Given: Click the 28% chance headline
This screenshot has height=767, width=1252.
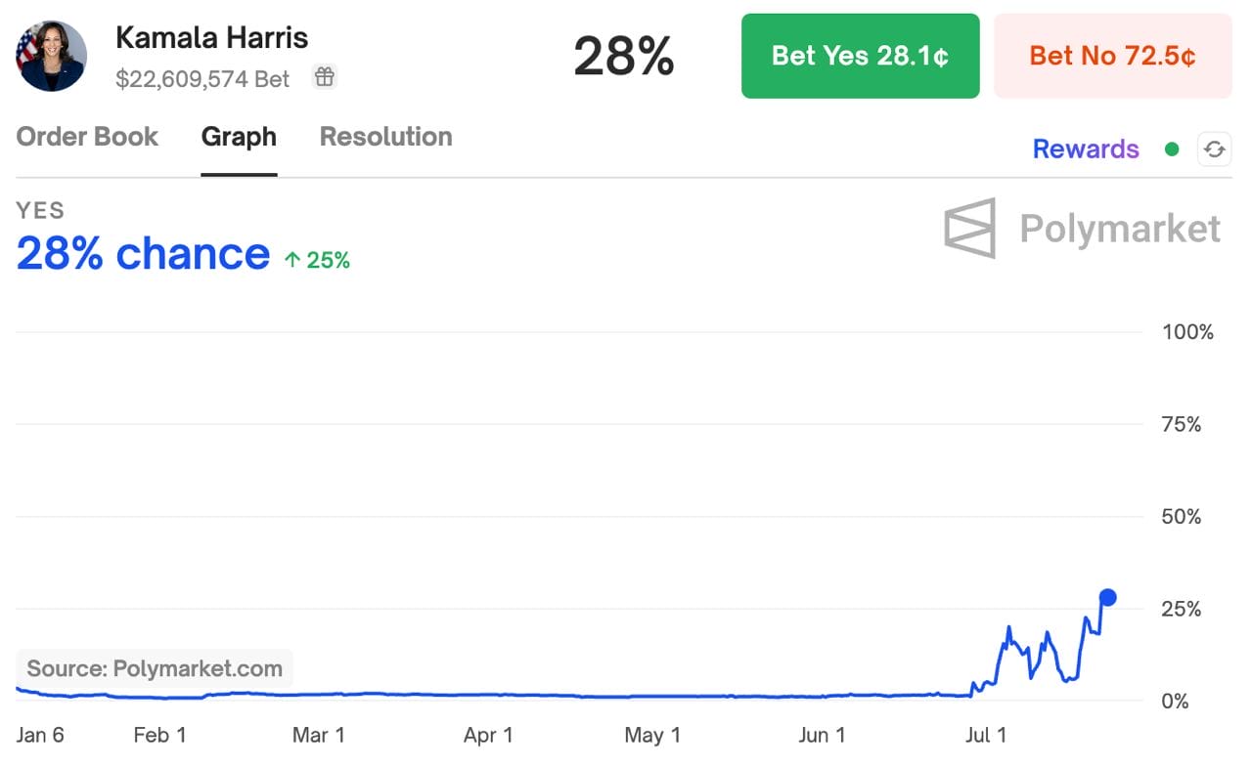Looking at the screenshot, I should coord(143,253).
